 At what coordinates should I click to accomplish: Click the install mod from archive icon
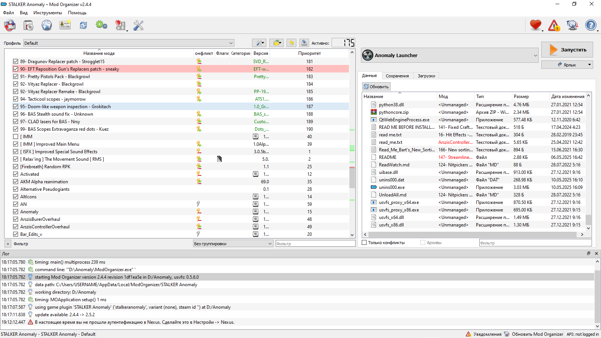[x=10, y=25]
